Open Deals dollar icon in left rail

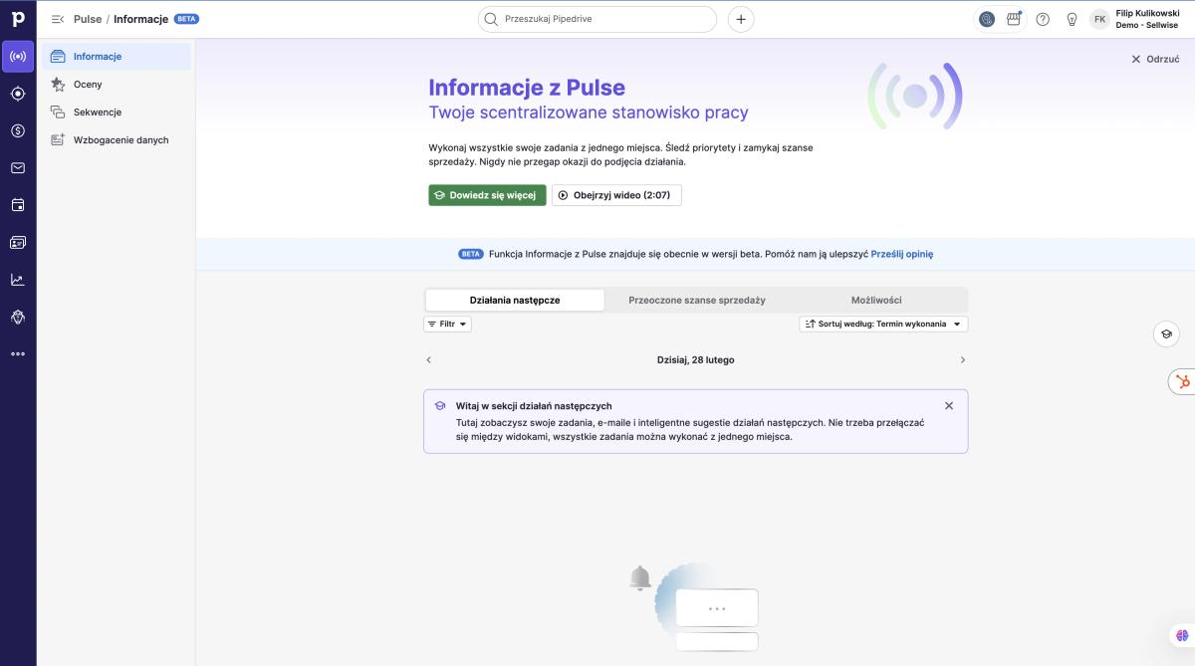pos(18,130)
